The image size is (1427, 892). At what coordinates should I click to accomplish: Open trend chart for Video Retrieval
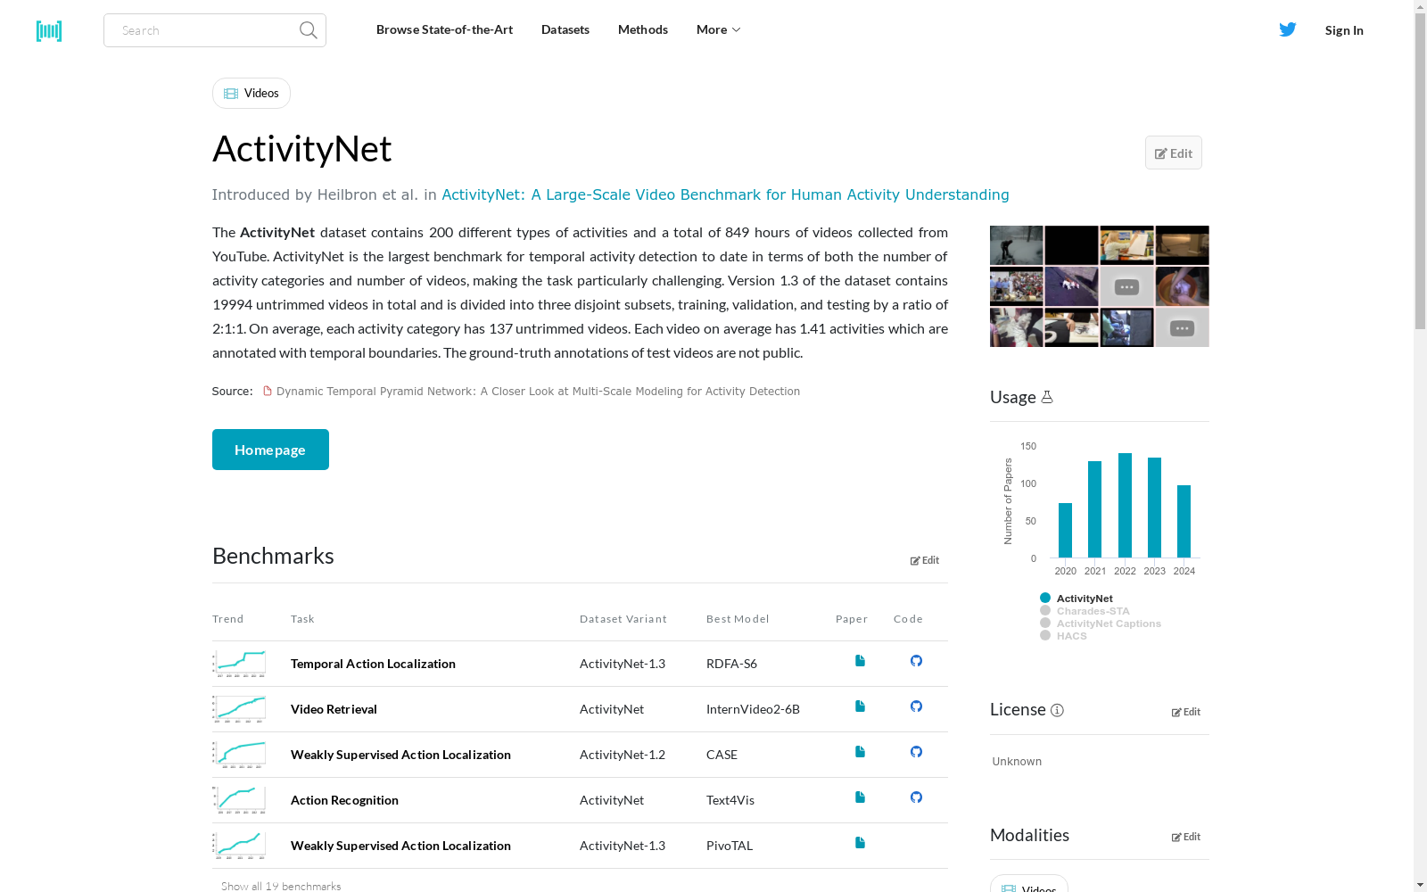click(x=239, y=709)
